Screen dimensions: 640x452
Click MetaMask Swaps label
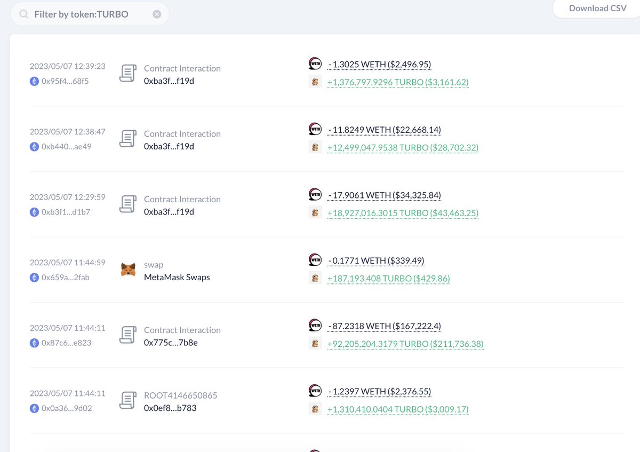tap(177, 277)
